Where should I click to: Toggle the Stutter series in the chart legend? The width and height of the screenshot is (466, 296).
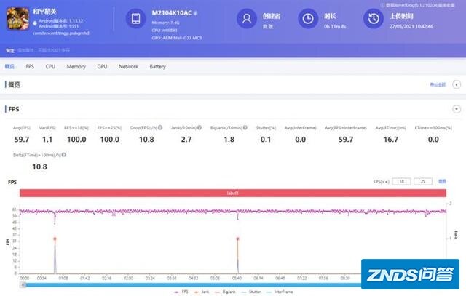pyautogui.click(x=250, y=292)
